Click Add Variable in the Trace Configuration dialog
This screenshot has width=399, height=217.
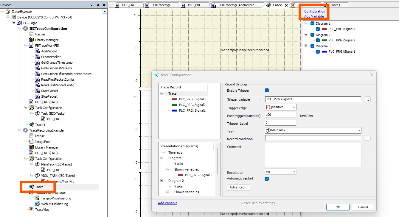coord(167,203)
